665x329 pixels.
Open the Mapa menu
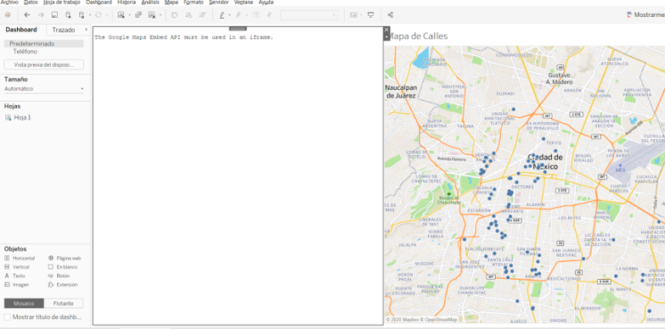click(172, 2)
